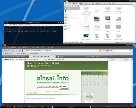Go to next month in calendar

[100, 73]
